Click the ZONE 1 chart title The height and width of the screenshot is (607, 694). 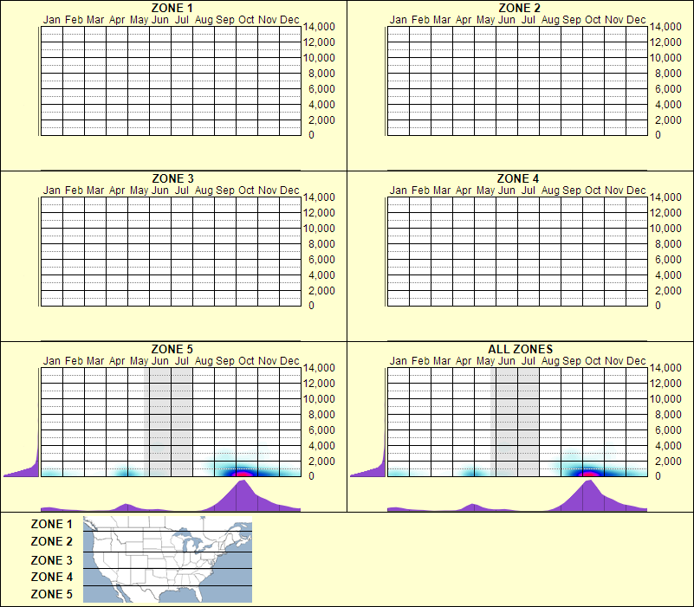coord(172,10)
